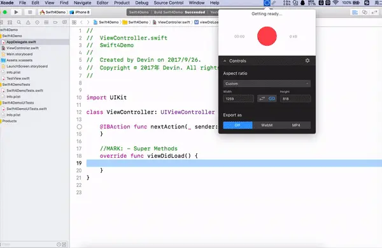Run the Xcode project with Play button
This screenshot has width=382, height=248.
16,12
